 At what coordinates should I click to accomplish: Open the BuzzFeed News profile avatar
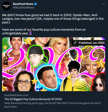(6, 6)
